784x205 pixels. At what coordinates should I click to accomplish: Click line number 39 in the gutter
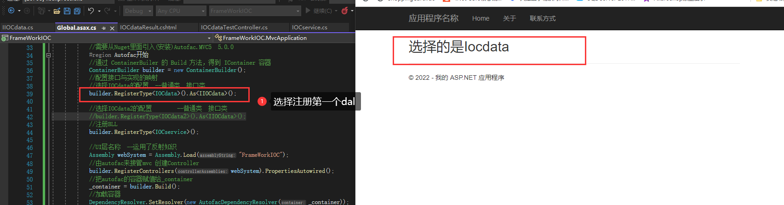29,94
